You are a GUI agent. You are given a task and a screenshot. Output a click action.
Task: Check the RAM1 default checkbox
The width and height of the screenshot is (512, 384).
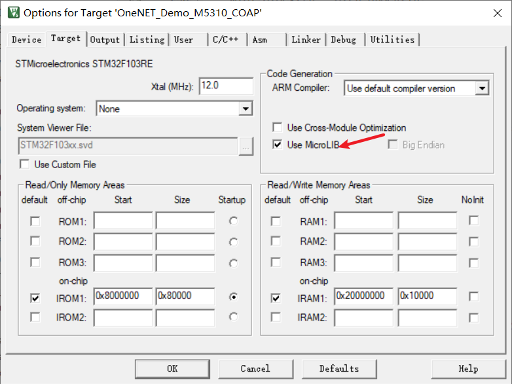(276, 221)
